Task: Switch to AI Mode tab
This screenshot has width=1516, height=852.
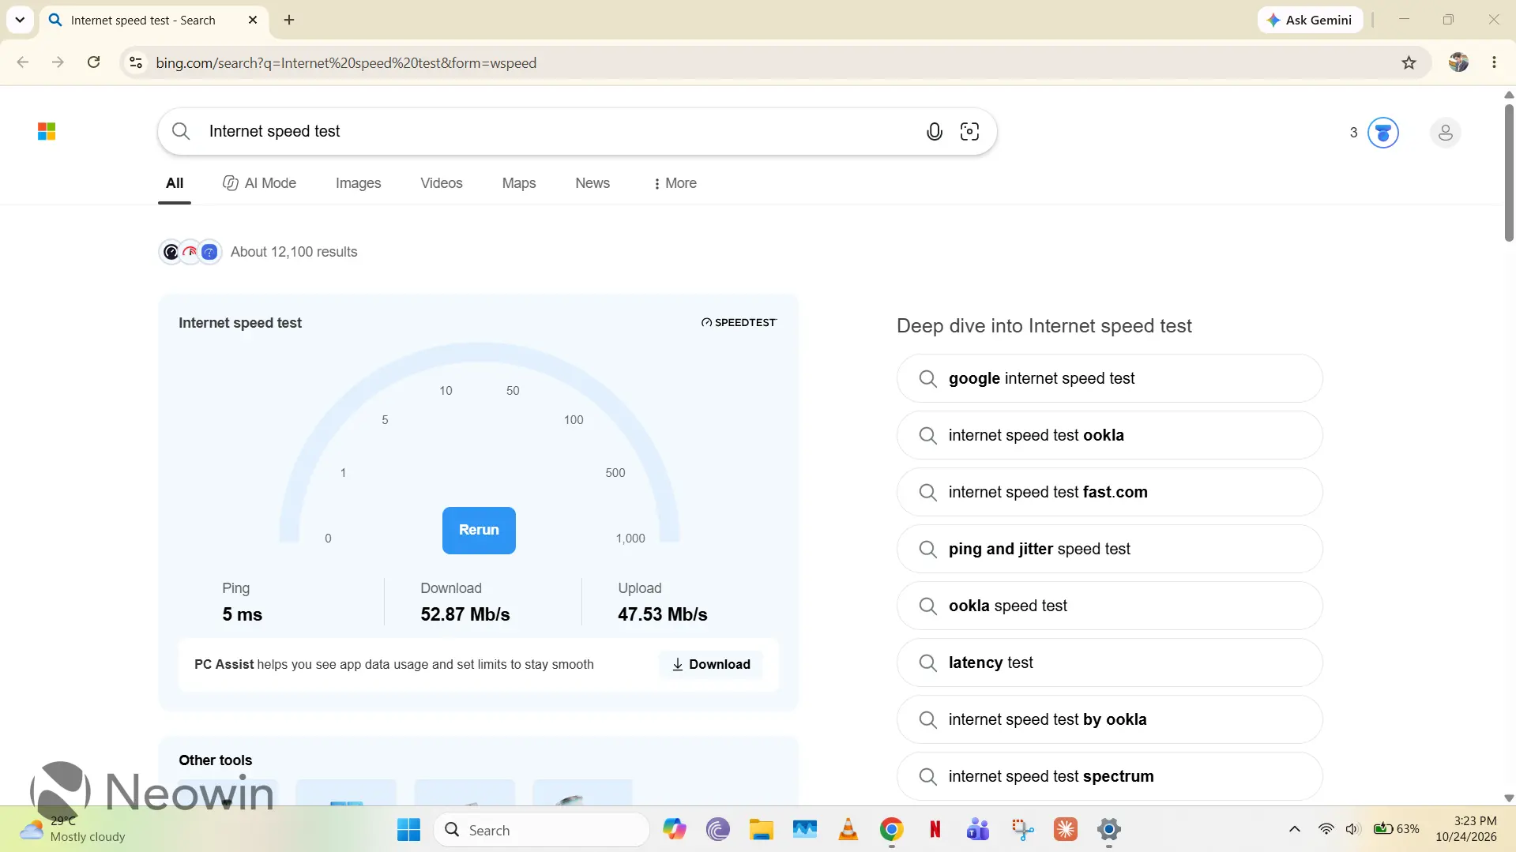Action: click(259, 183)
